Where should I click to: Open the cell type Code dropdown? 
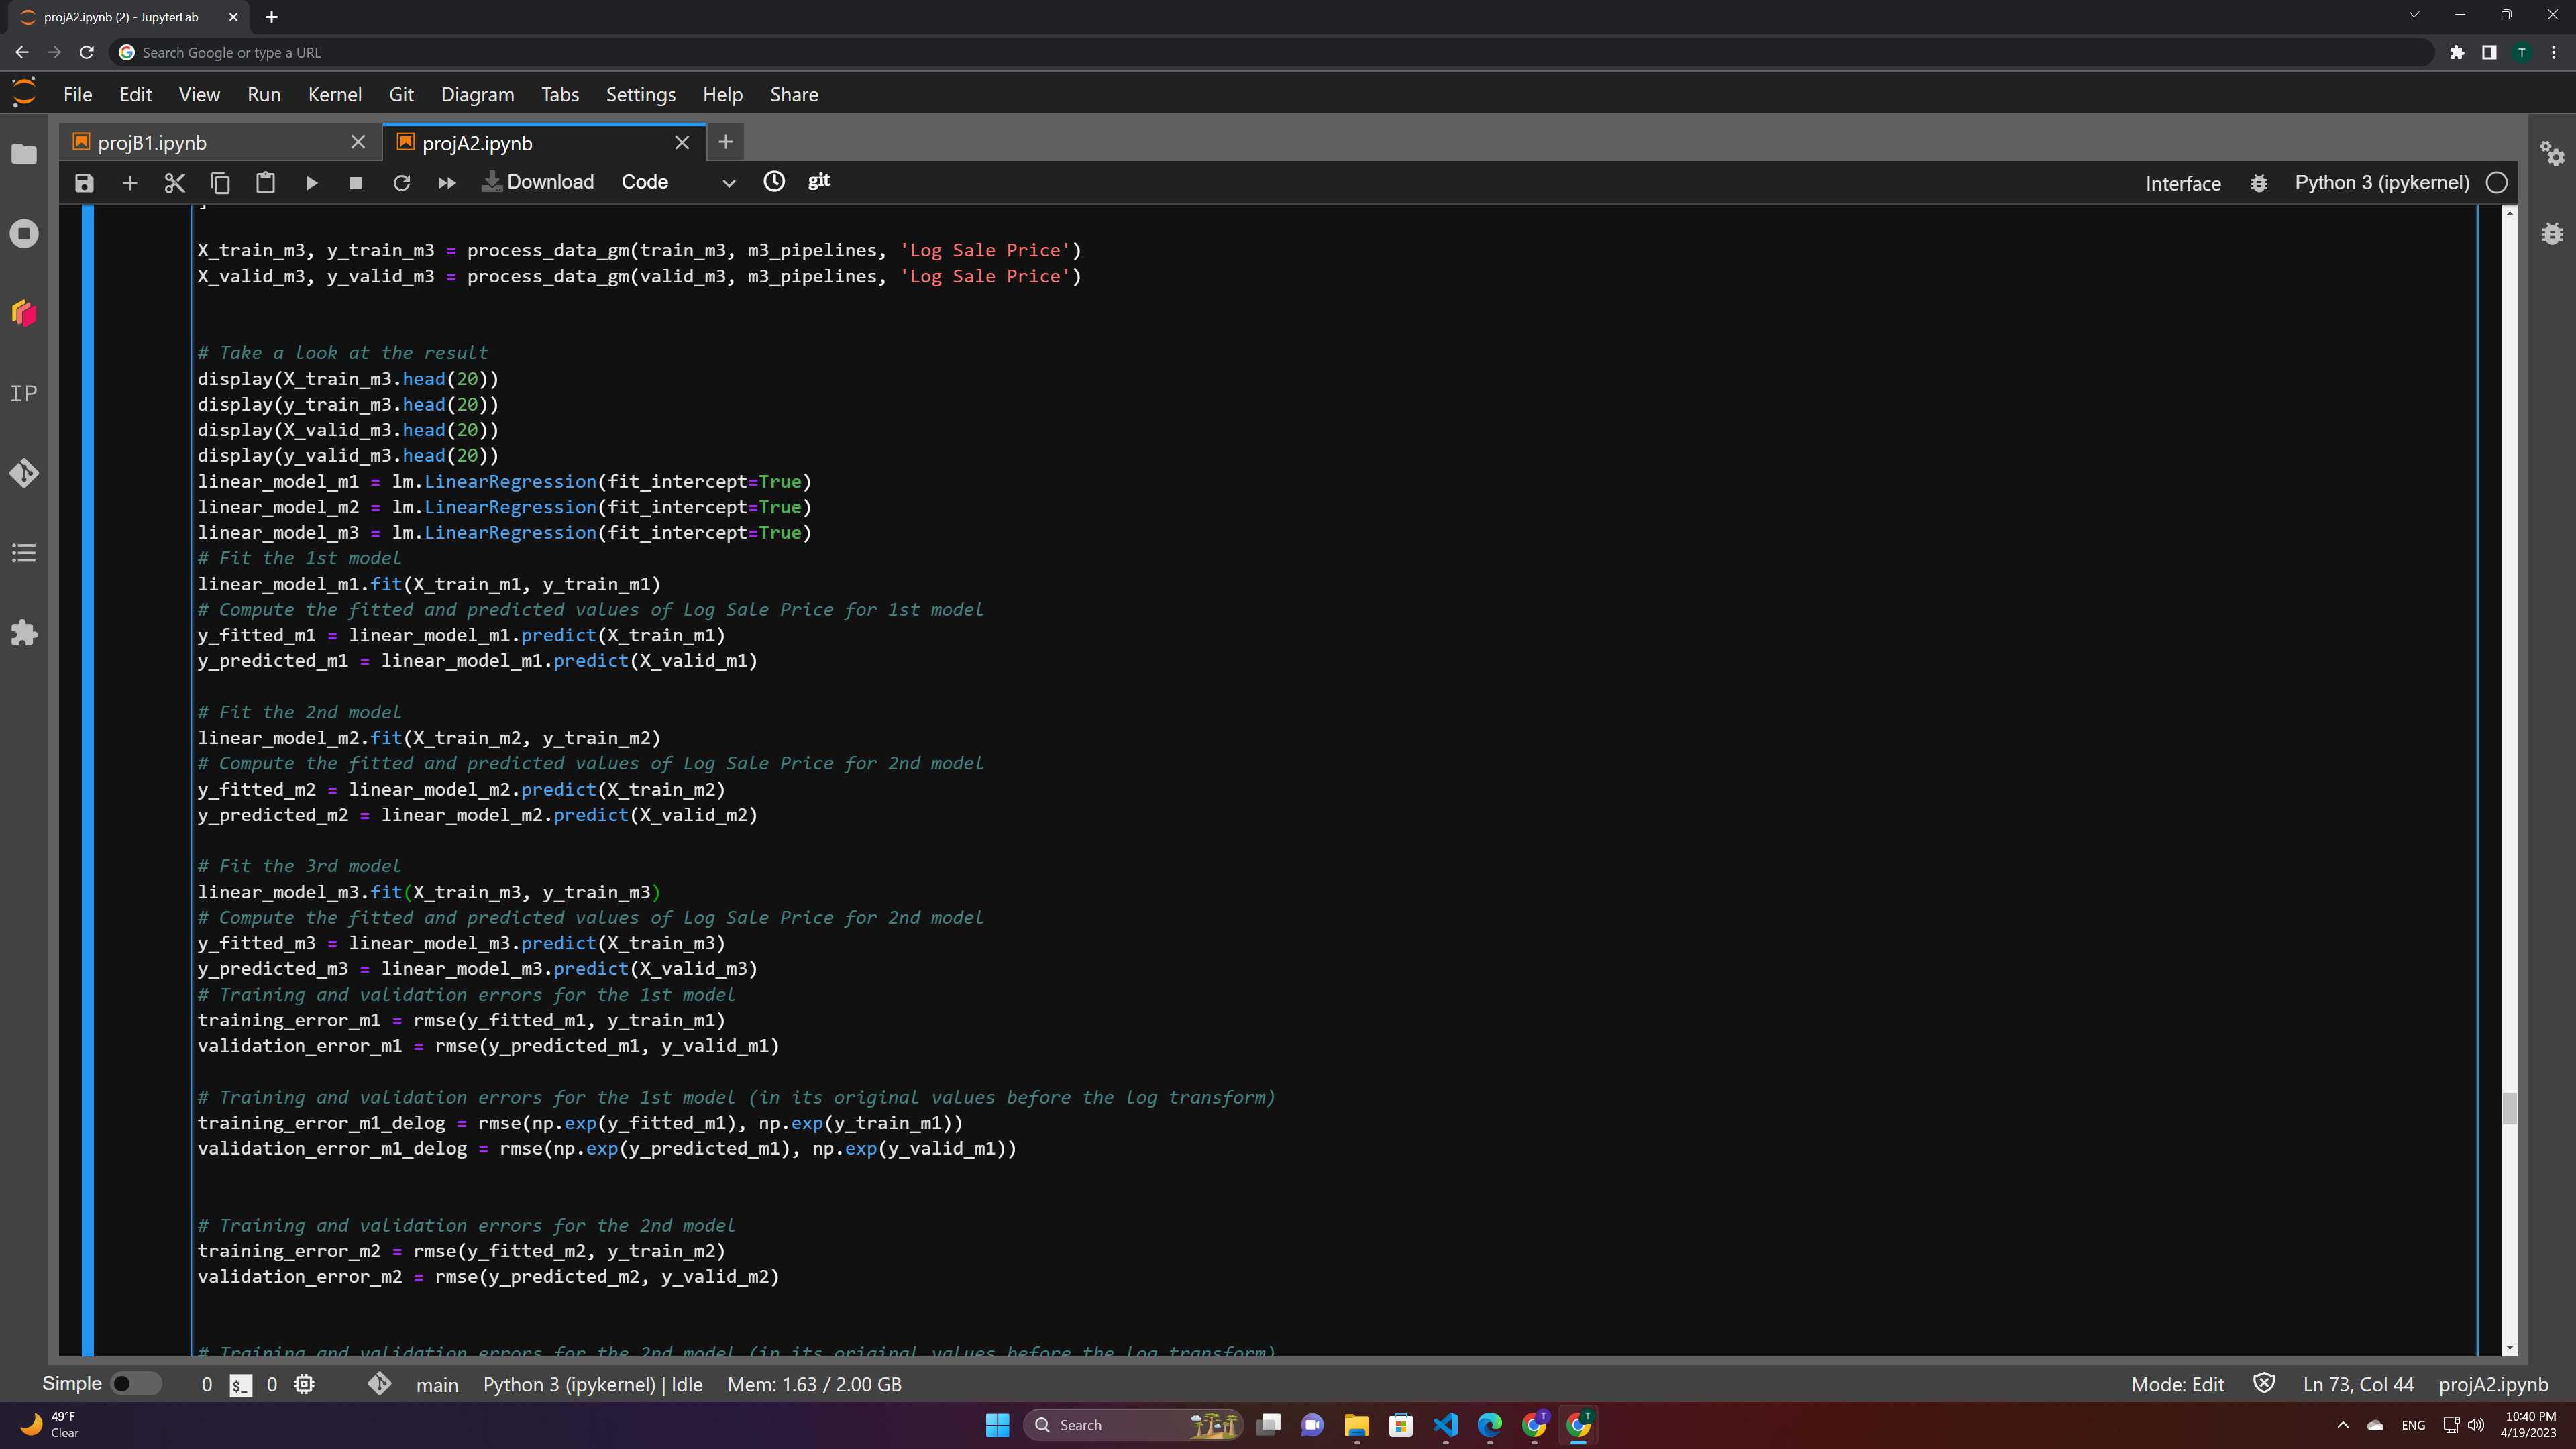tap(677, 183)
